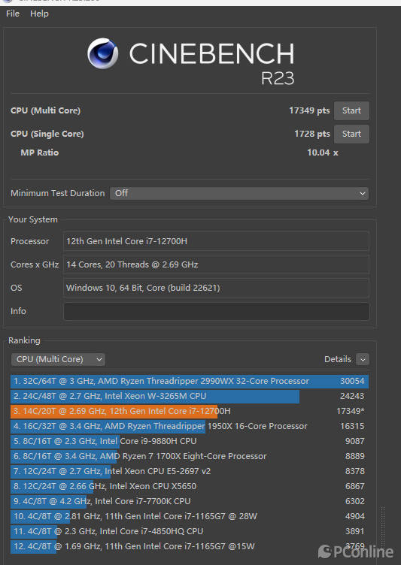The image size is (401, 565).
Task: Click the 8889 ranking score
Action: coord(355,456)
